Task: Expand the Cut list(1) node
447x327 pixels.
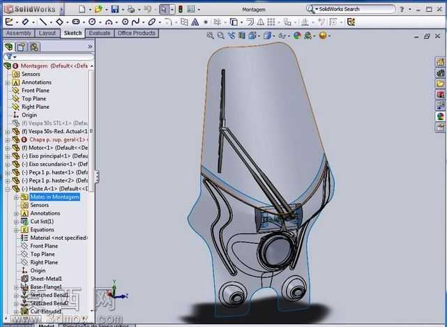Action: [16, 222]
